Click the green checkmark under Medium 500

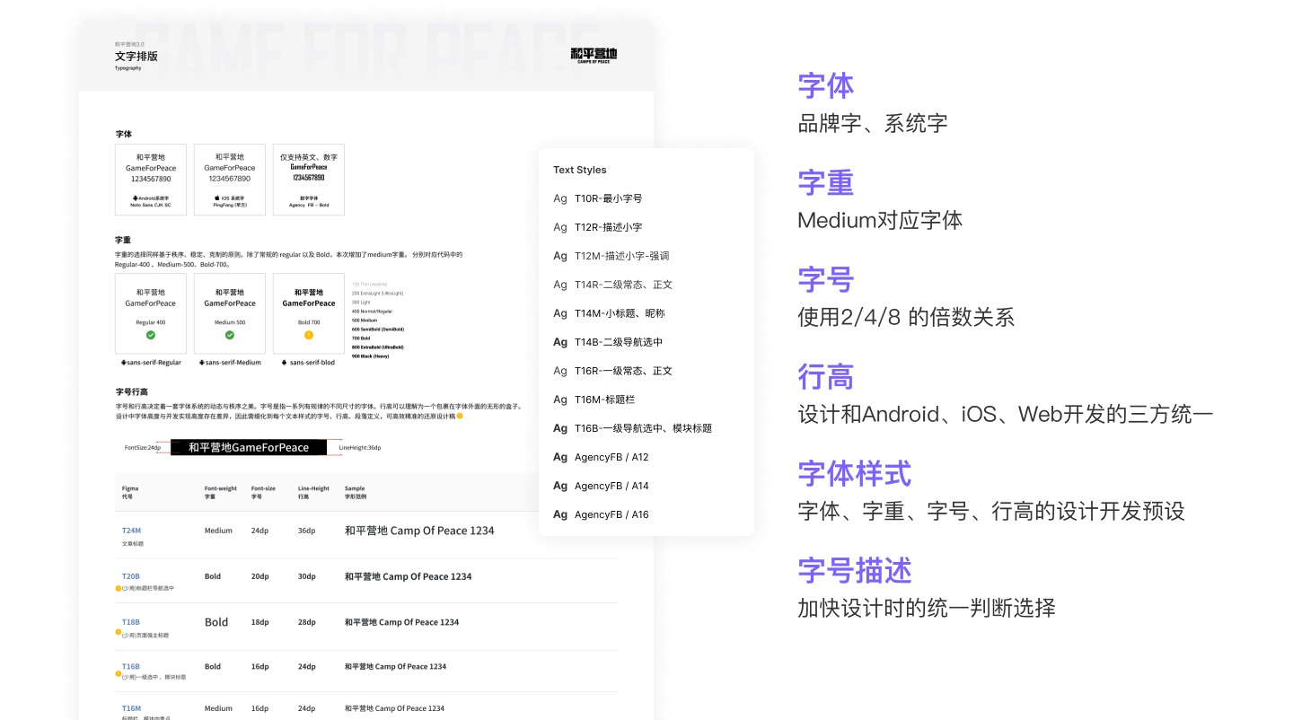230,335
